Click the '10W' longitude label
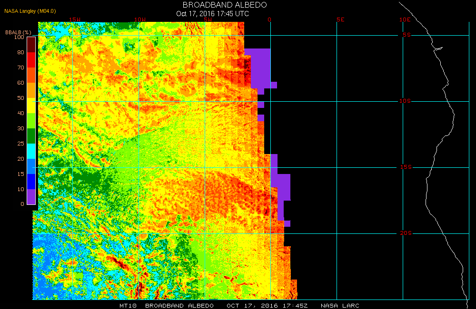The height and width of the screenshot is (309, 476). [x=140, y=19]
